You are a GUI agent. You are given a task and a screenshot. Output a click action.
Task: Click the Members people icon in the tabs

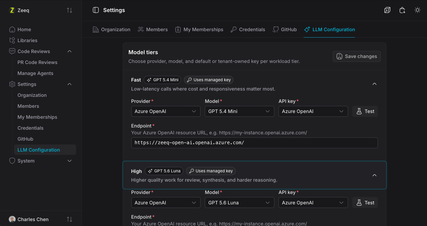141,30
